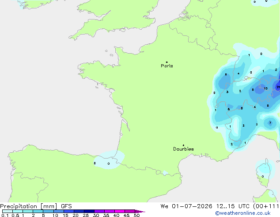This screenshot has height=217, width=280.
Task: Pick bright magenta legend swatch between 40 and 45
Action: (120, 211)
